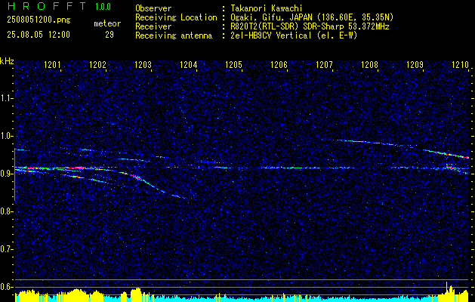This screenshot has height=302, width=475.
Task: Click time marker 1203
Action: click(x=143, y=64)
